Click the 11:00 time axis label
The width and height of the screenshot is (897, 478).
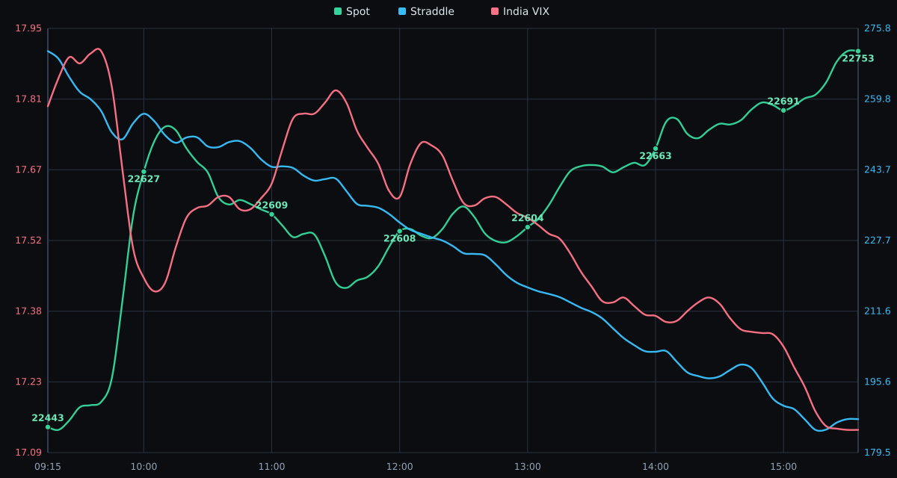point(271,467)
